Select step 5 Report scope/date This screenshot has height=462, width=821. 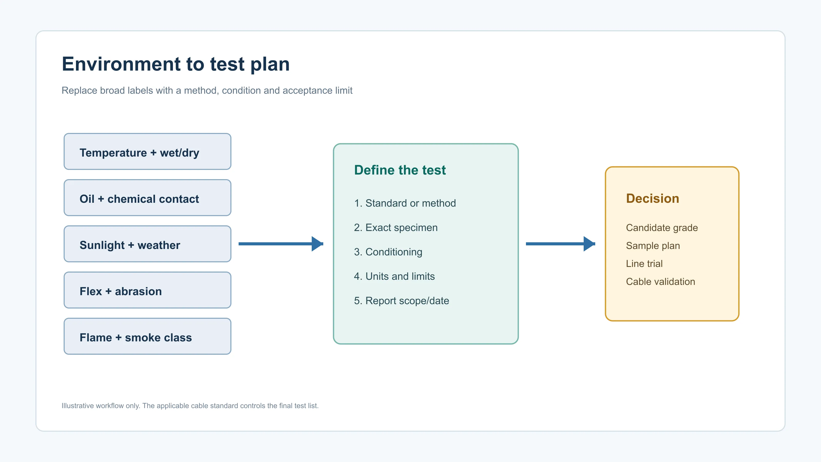tap(401, 301)
